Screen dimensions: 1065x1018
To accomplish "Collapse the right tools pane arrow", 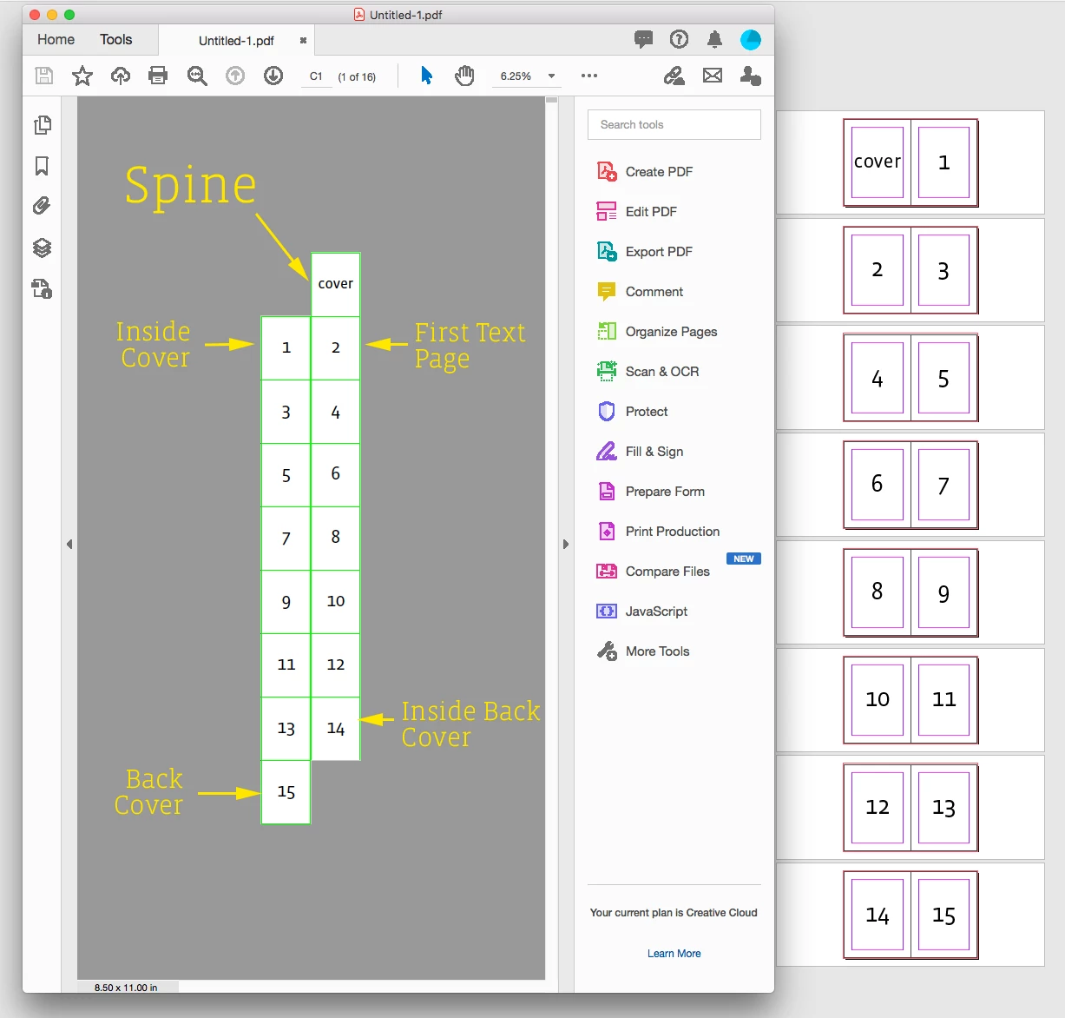I will [566, 545].
